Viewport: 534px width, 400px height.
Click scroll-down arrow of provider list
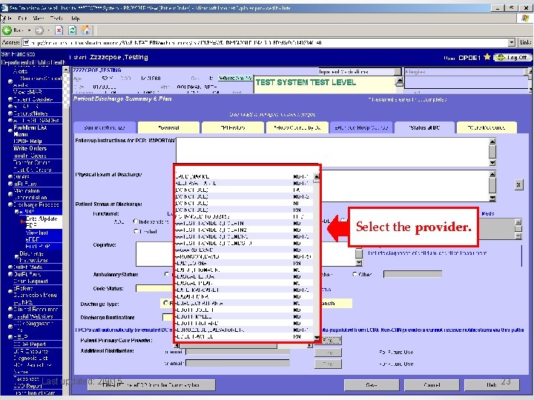[317, 338]
